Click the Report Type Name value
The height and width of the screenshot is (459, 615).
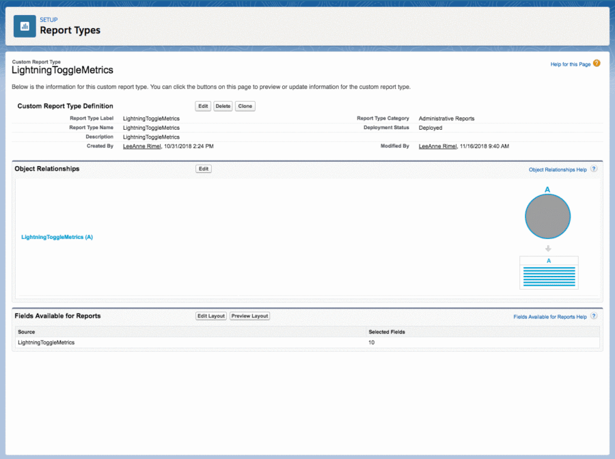coord(152,128)
